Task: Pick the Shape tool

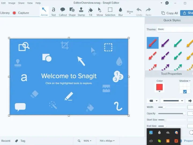Action: (72, 12)
